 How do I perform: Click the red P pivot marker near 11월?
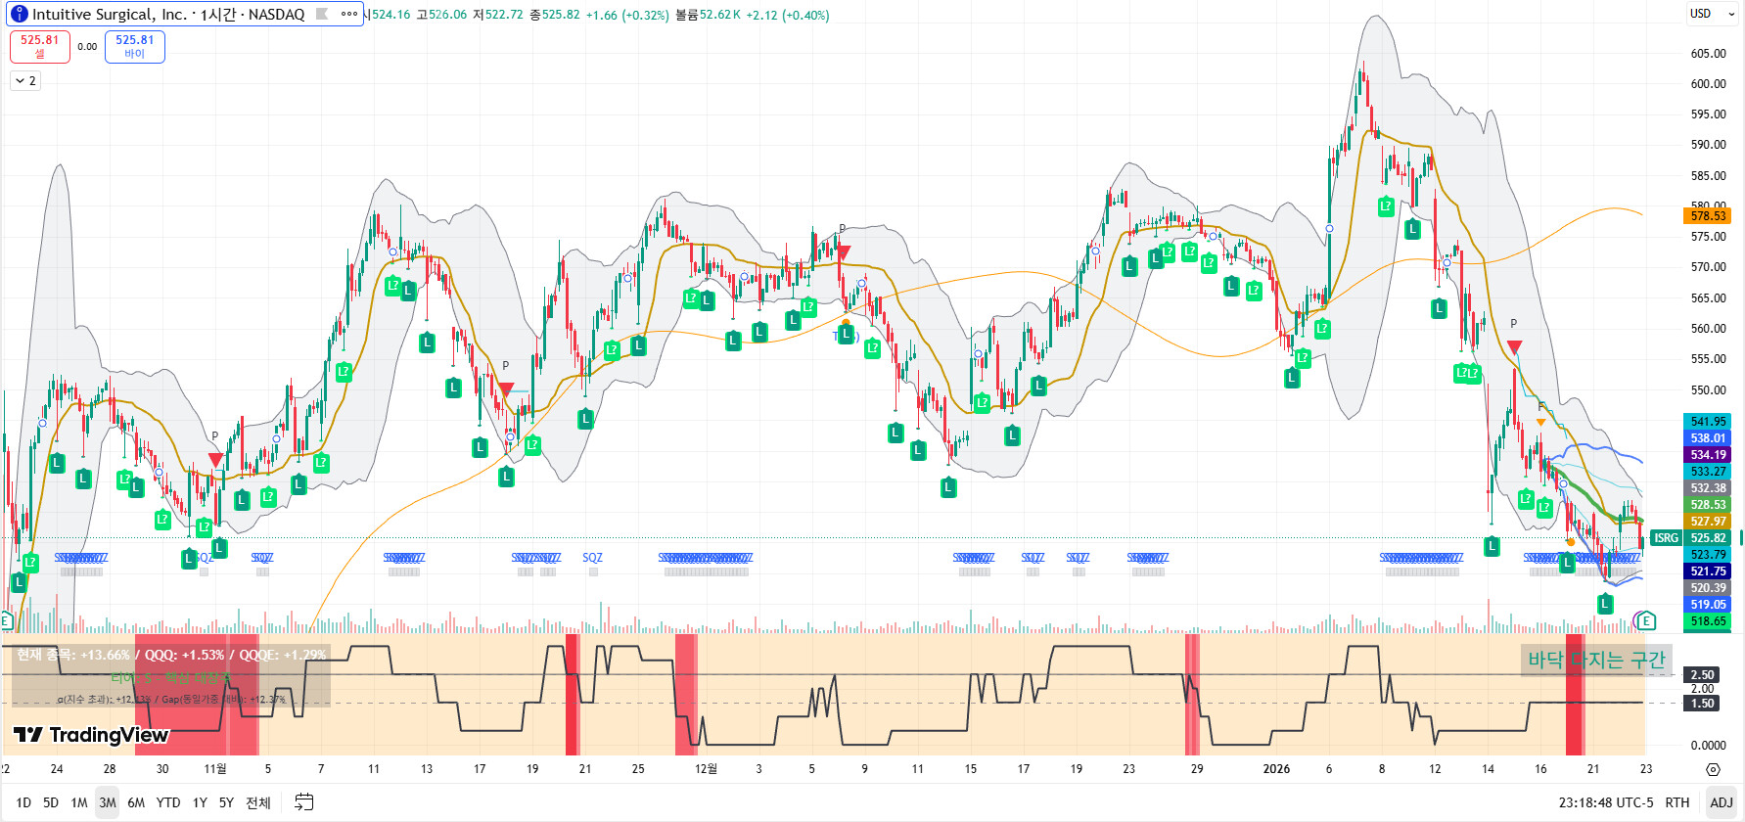(215, 459)
